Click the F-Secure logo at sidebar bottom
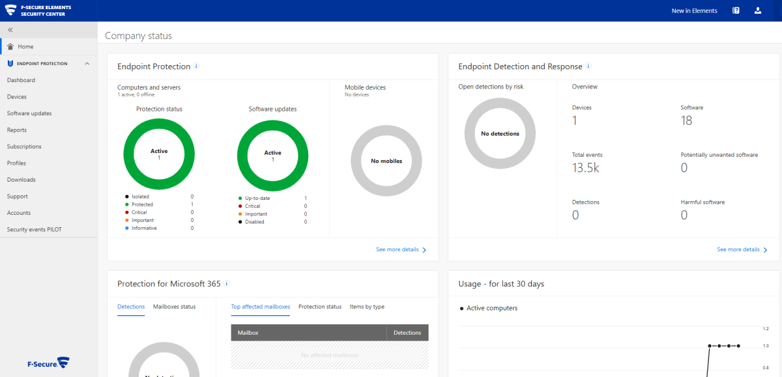Screen dimensions: 782x377 point(48,363)
